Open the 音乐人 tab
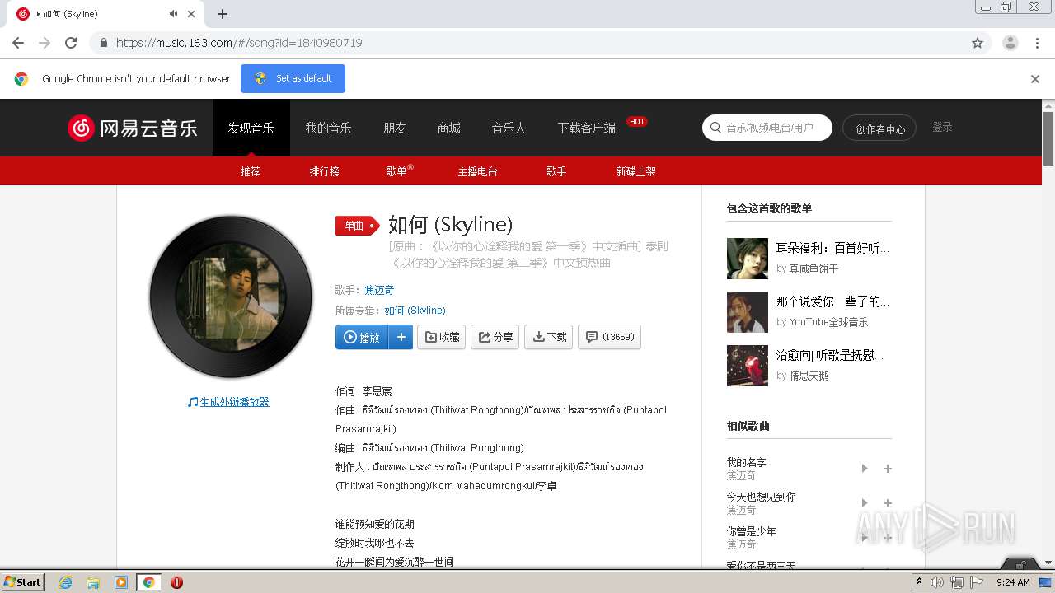This screenshot has width=1055, height=593. tap(509, 128)
